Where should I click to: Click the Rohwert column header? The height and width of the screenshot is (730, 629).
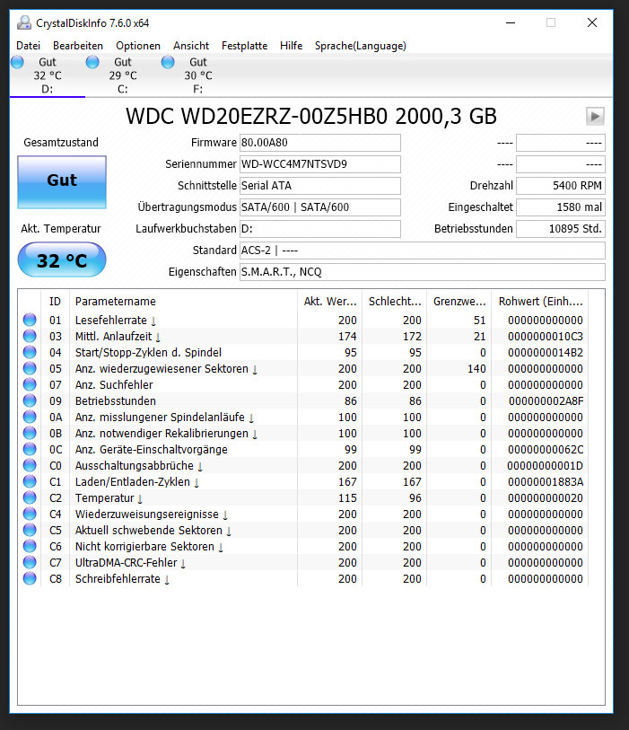click(540, 301)
